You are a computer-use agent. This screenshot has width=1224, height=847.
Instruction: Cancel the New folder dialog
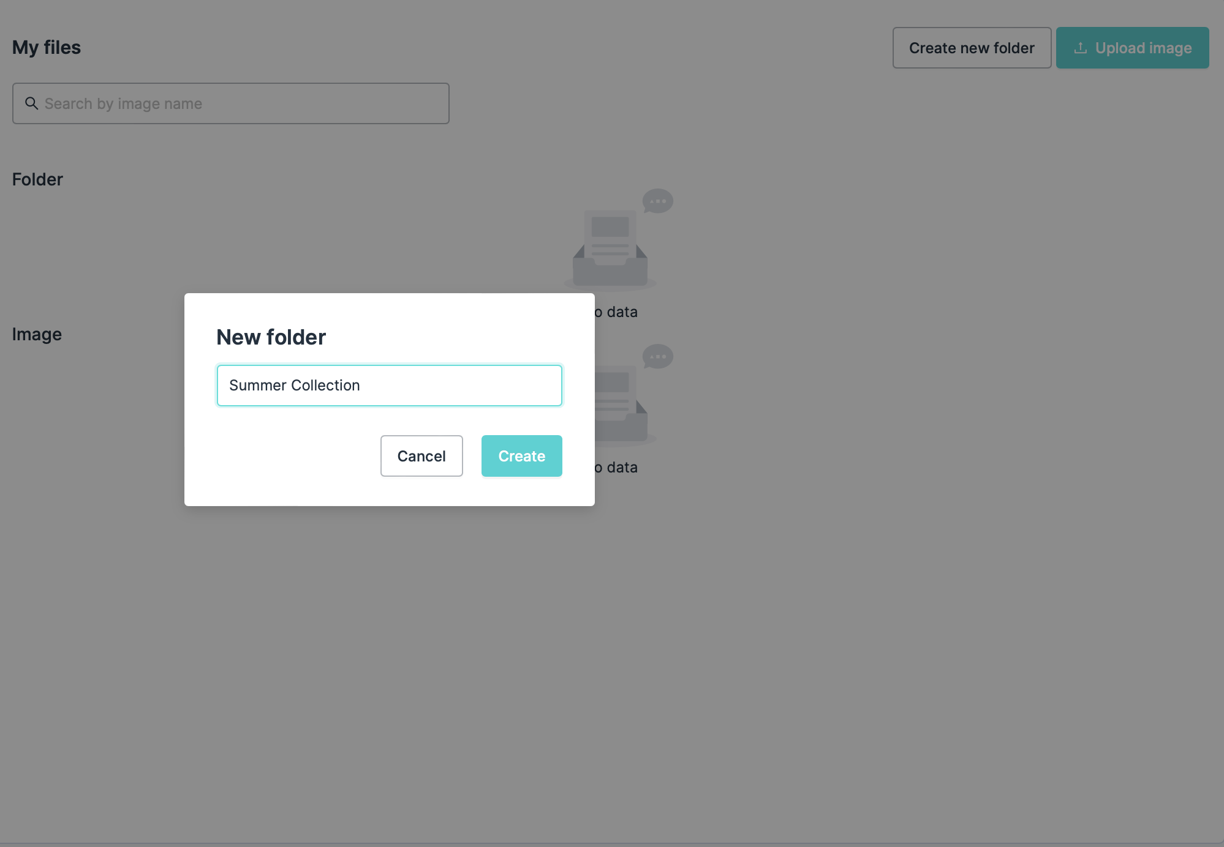click(421, 456)
